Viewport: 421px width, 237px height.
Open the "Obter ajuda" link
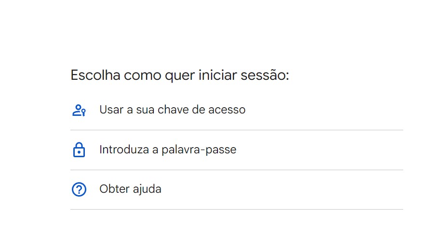[x=130, y=189]
